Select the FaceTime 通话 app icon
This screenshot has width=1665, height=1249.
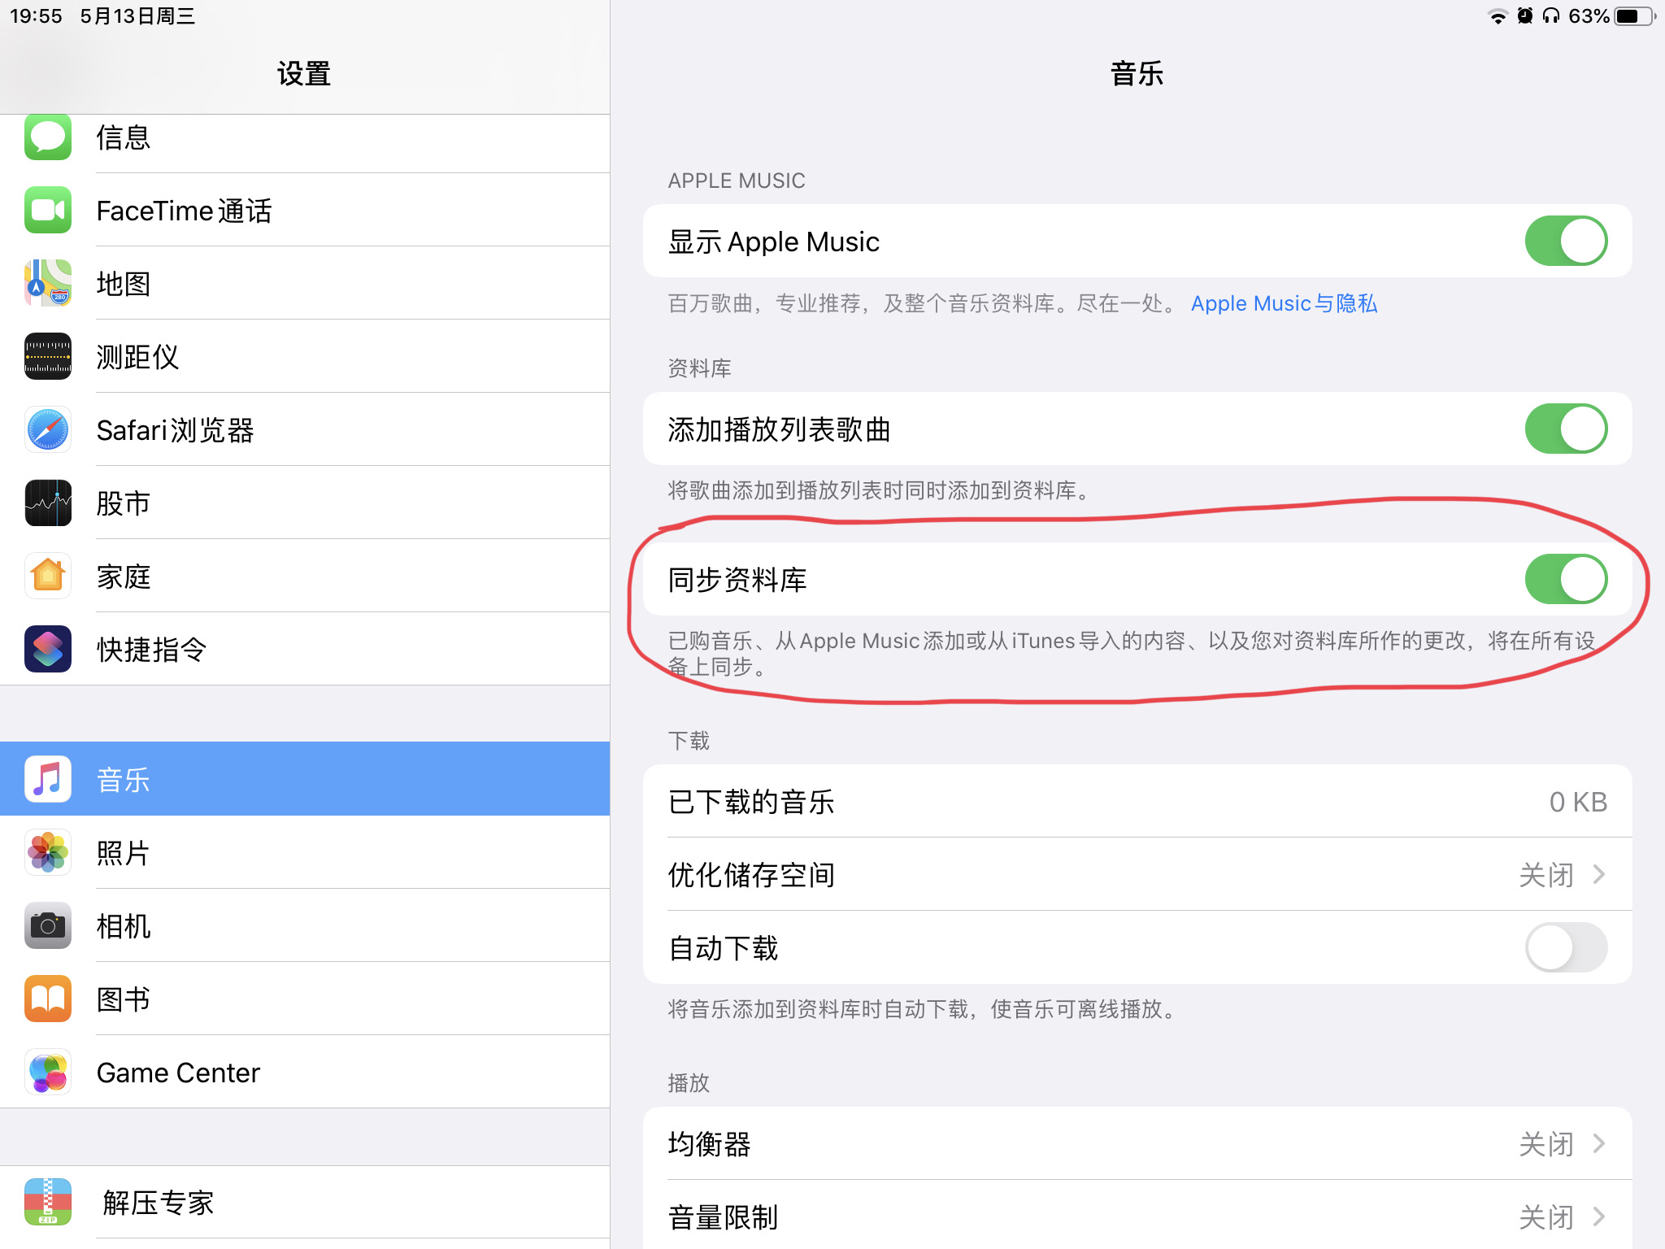tap(47, 210)
